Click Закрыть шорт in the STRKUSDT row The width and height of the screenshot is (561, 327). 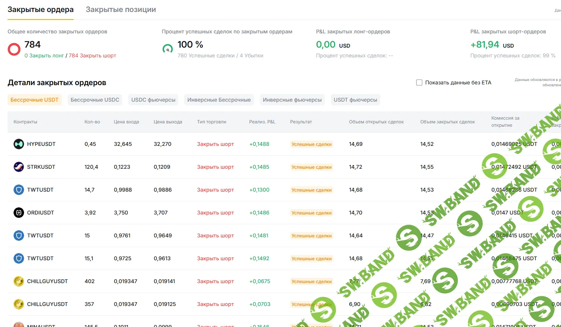tap(215, 167)
